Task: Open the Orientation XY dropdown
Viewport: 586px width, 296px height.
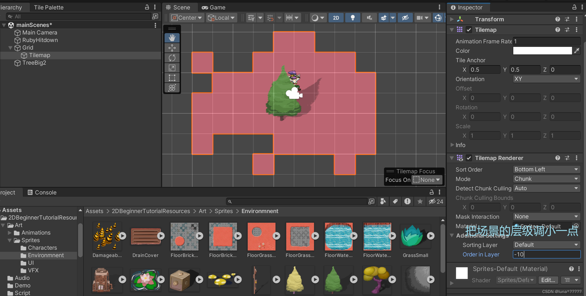Action: pyautogui.click(x=546, y=79)
